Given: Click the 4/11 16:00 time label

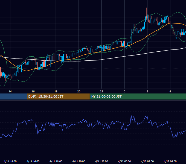Looking at the screenshot, I should 33,161.
